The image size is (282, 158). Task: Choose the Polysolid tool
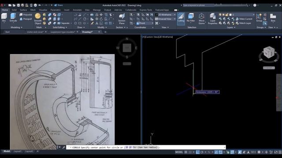[26, 14]
